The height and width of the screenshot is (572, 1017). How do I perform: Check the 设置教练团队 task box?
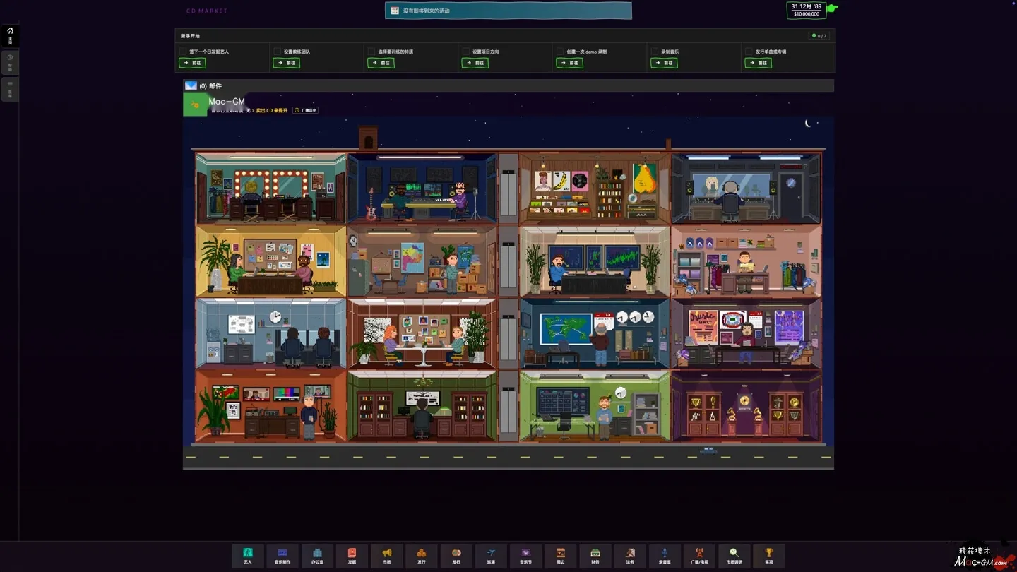click(278, 52)
